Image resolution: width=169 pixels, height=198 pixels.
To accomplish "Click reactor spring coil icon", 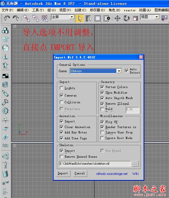I will coord(5,85).
